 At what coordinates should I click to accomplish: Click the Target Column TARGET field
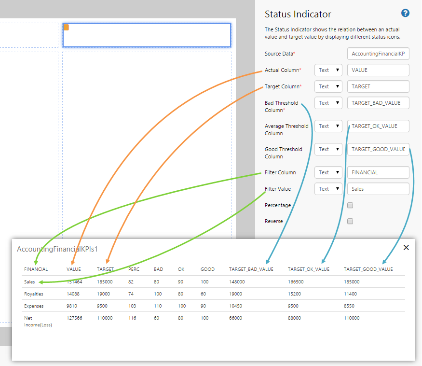[378, 86]
